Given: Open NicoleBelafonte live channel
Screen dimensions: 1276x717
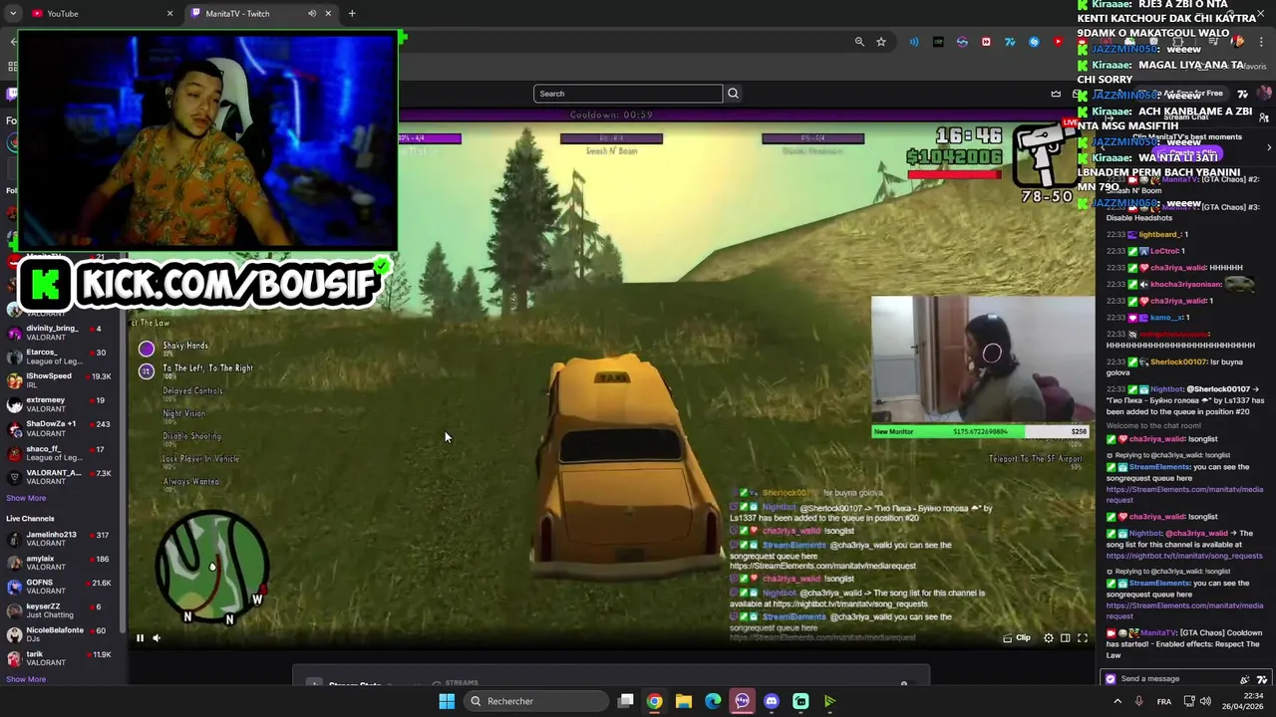Looking at the screenshot, I should pos(60,634).
